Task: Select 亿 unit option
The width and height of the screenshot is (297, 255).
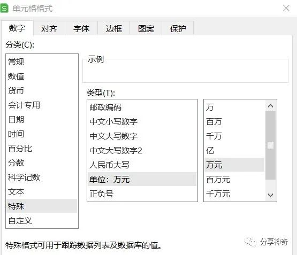Action: coord(234,150)
